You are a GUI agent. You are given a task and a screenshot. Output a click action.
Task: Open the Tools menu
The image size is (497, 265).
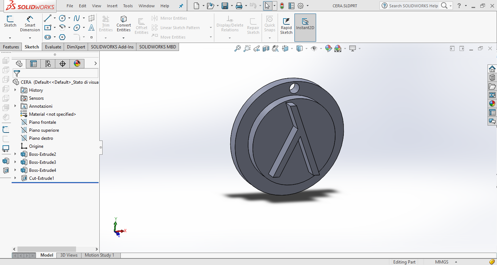click(x=128, y=6)
